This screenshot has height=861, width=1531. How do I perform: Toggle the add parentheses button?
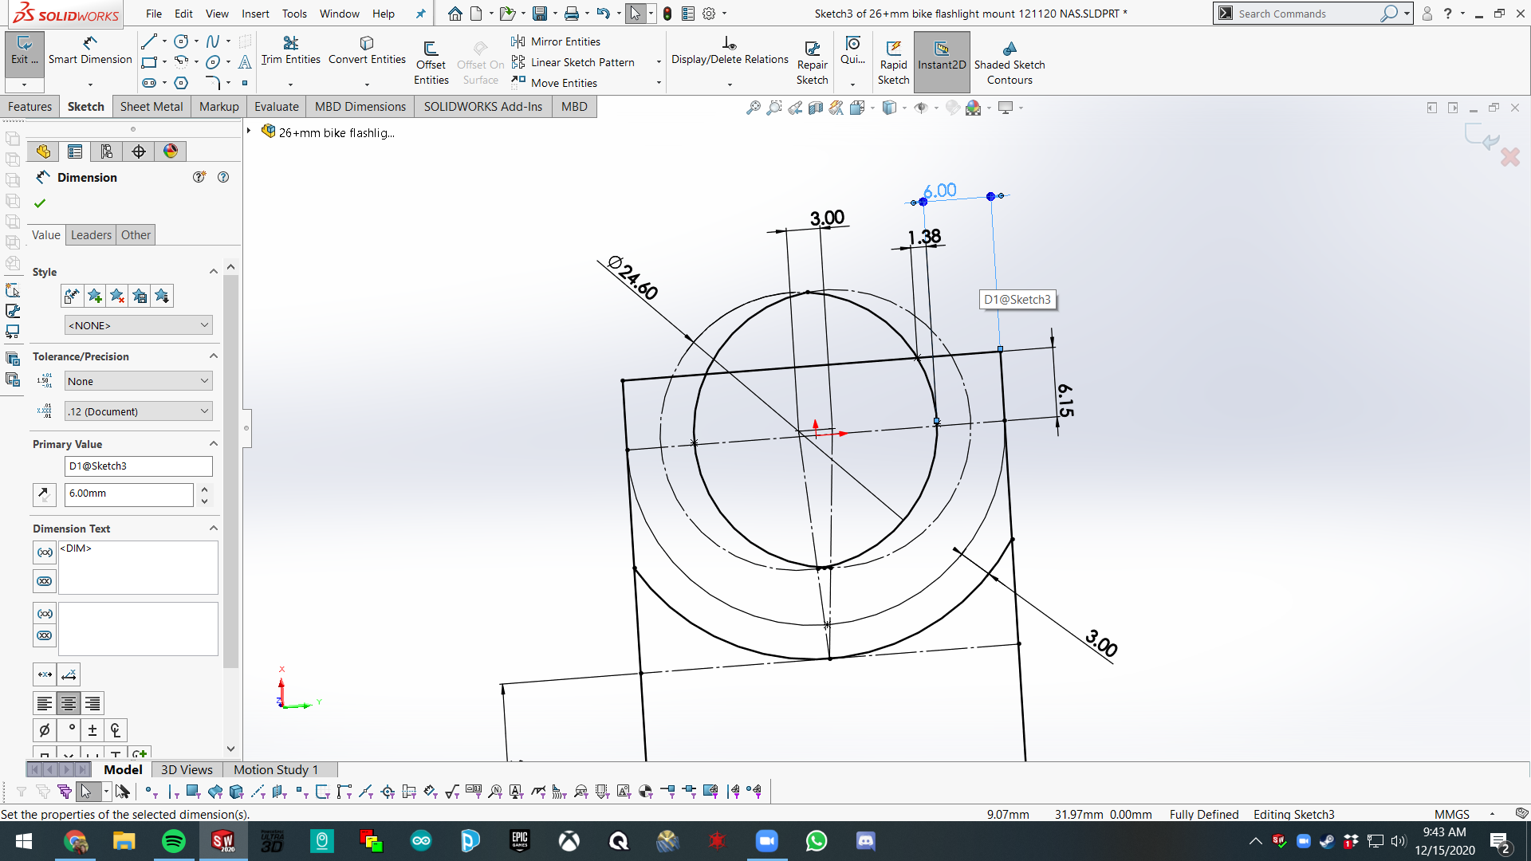[x=45, y=552]
